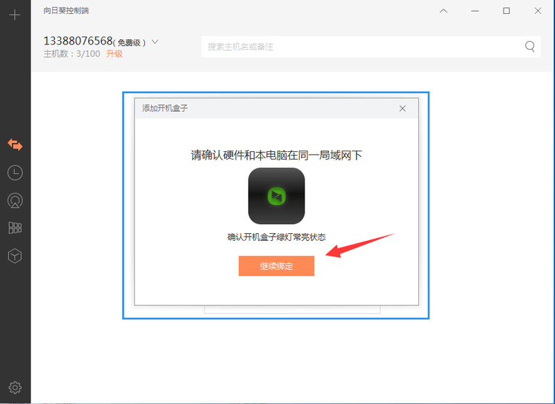Viewport: 555px width, 404px height.
Task: Click account number 13388076568
Action: (x=78, y=41)
